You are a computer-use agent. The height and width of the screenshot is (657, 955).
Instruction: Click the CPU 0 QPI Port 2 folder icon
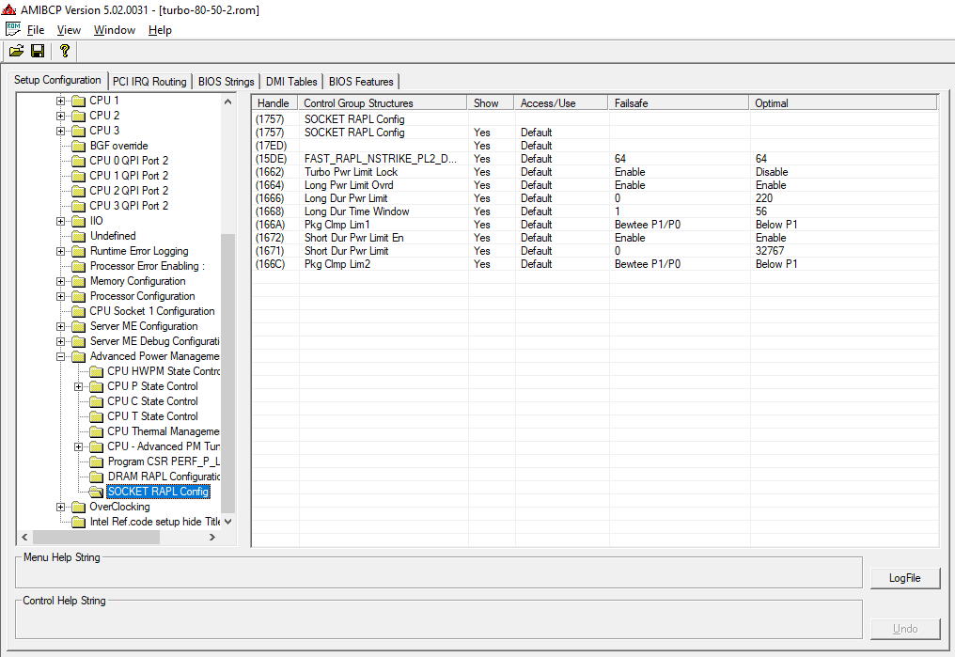79,161
